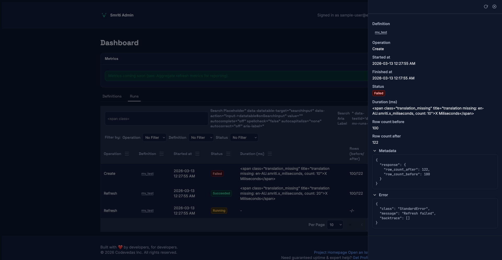Open the Operation filter dropdown
Image resolution: width=502 pixels, height=260 pixels.
click(x=155, y=138)
